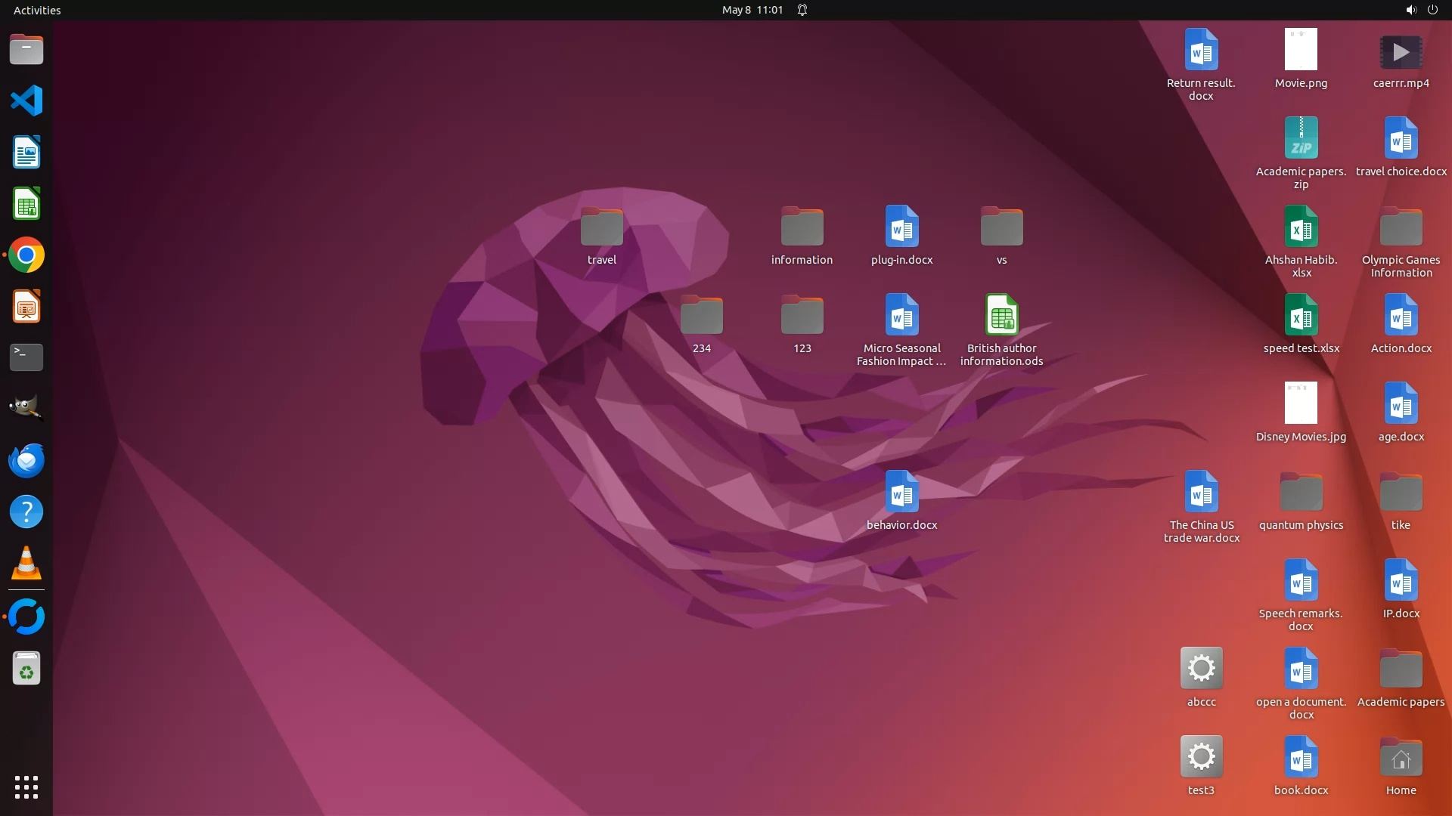The image size is (1452, 816).
Task: Select the behavior.docx document
Action: [x=901, y=493]
